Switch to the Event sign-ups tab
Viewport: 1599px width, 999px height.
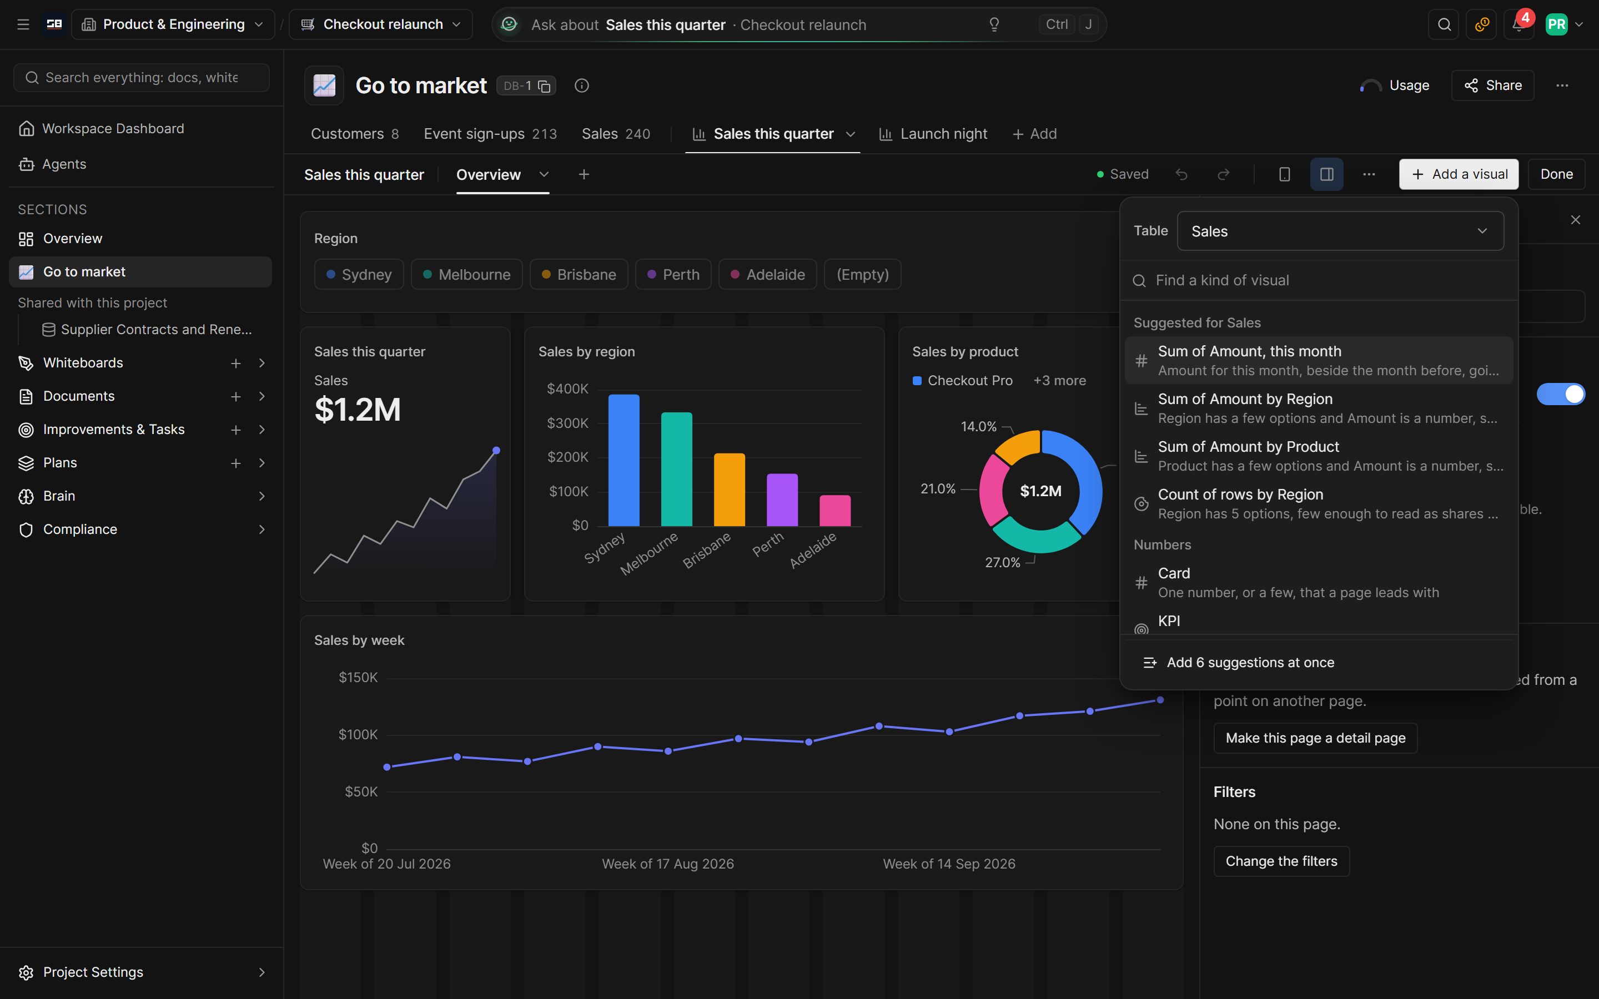(490, 134)
